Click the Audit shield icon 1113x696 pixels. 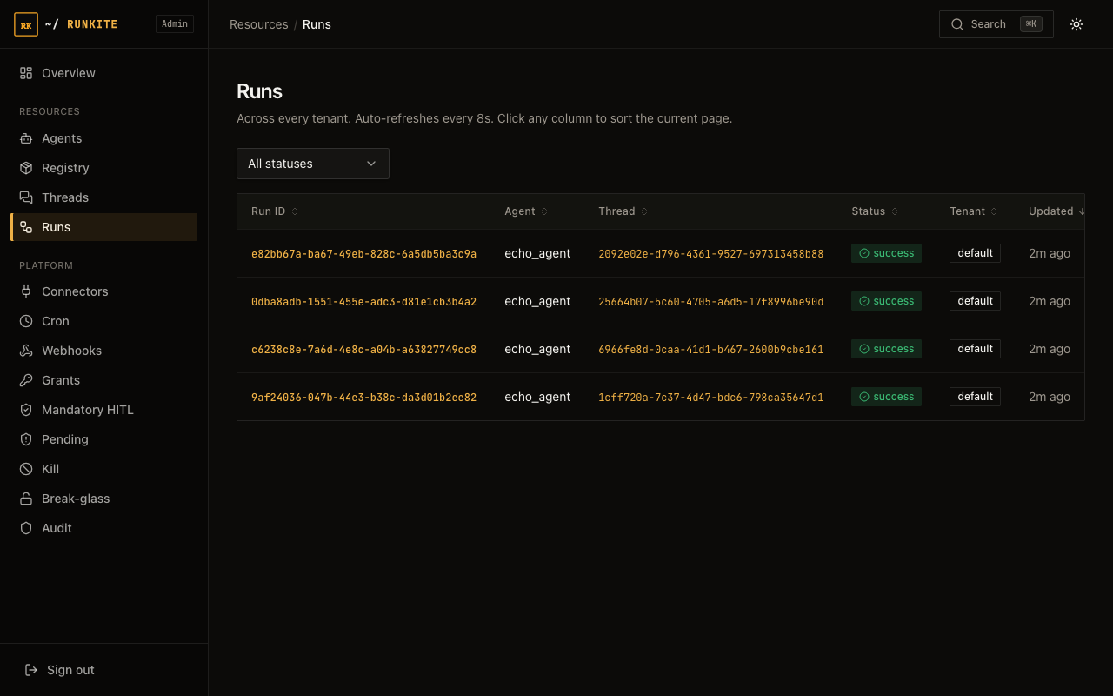tap(26, 528)
